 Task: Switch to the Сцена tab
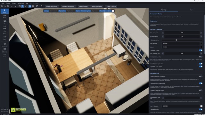point(192,10)
